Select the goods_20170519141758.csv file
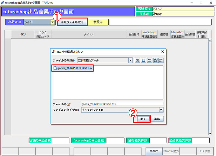The image size is (216, 156). click(73, 68)
